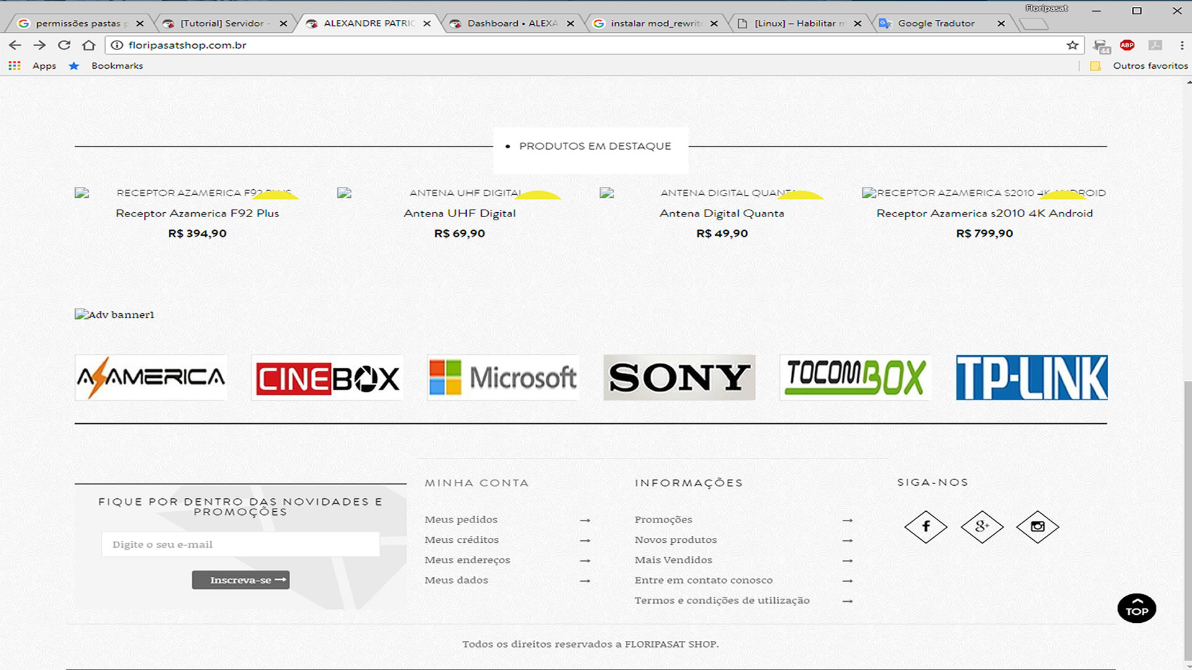Open the Meus pedidos link

[461, 520]
